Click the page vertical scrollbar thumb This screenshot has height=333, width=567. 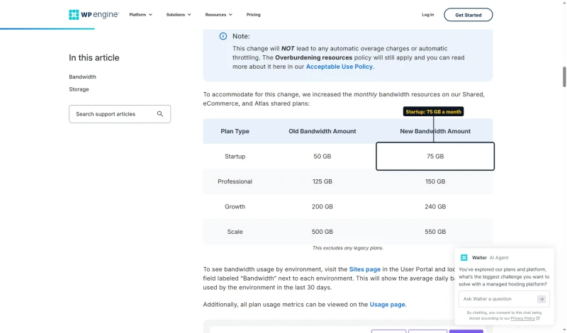pos(564,77)
